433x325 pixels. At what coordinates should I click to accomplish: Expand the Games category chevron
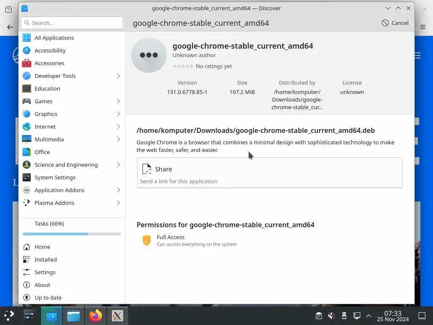click(x=118, y=101)
